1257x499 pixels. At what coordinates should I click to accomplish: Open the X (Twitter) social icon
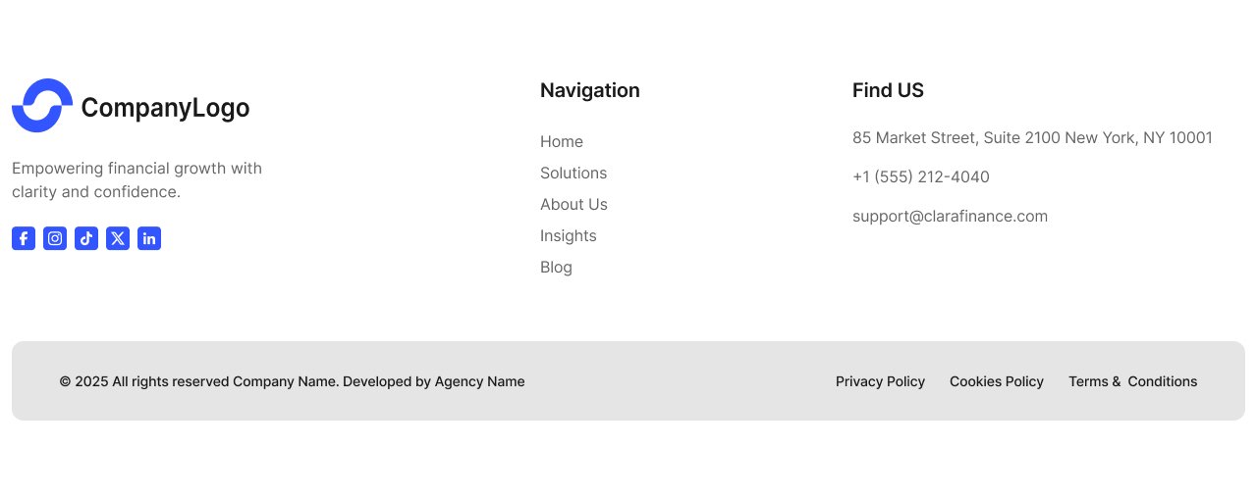(118, 238)
